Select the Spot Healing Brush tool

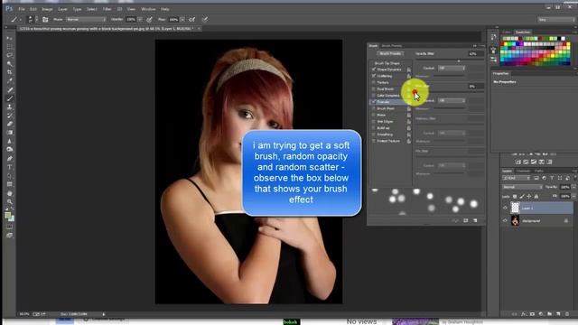click(10, 90)
